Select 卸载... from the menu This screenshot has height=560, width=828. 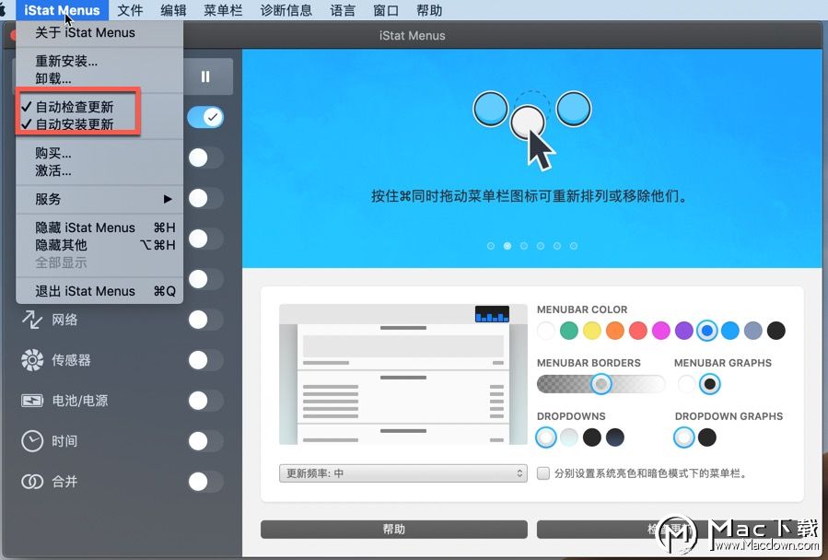tap(99, 78)
